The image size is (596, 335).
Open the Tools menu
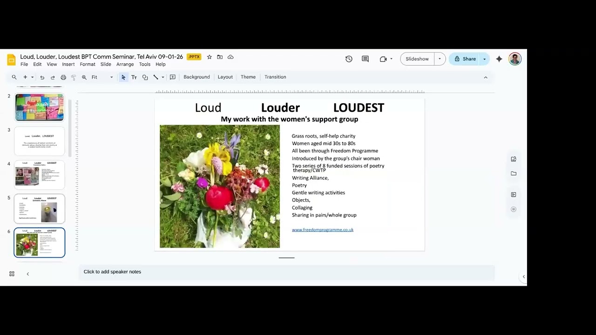coord(145,64)
